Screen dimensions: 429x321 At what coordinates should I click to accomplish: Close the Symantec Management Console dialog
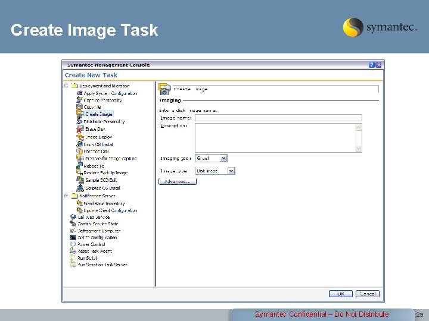[378, 65]
